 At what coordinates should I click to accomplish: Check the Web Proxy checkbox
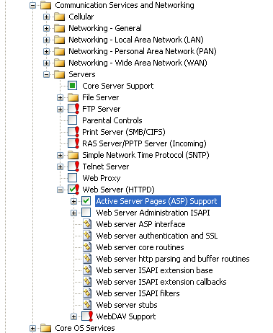[x=72, y=178]
